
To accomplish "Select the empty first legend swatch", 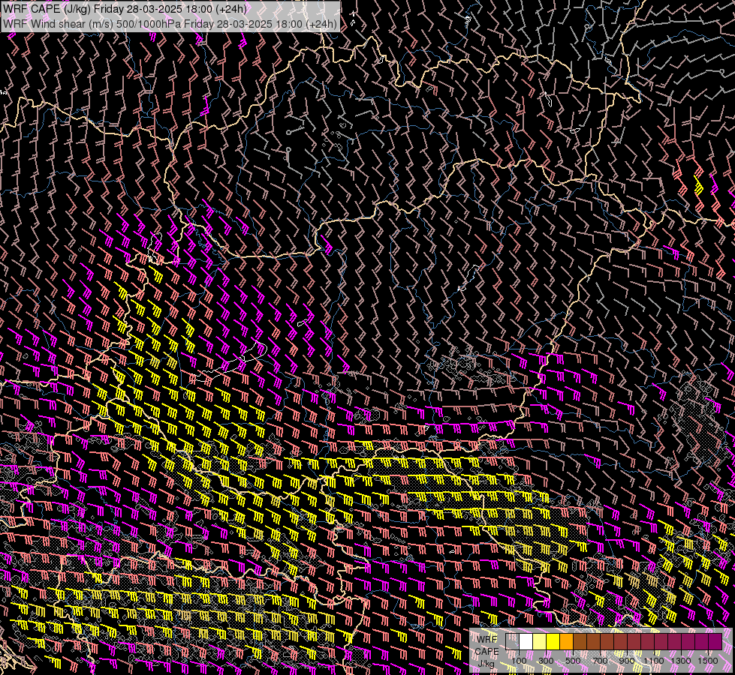I will [x=512, y=641].
